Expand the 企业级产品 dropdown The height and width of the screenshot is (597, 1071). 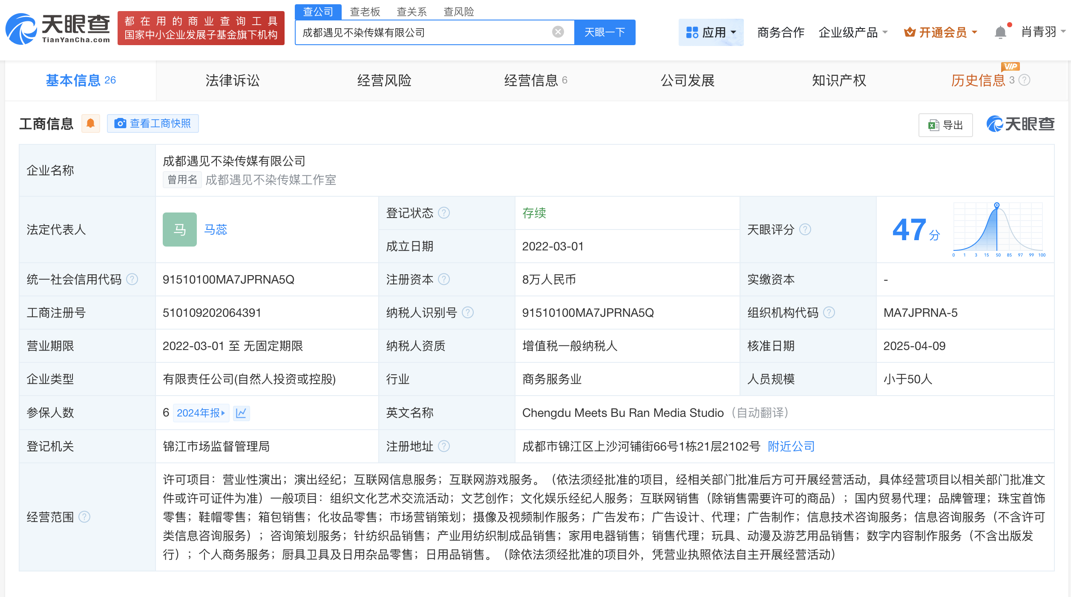[x=885, y=32]
